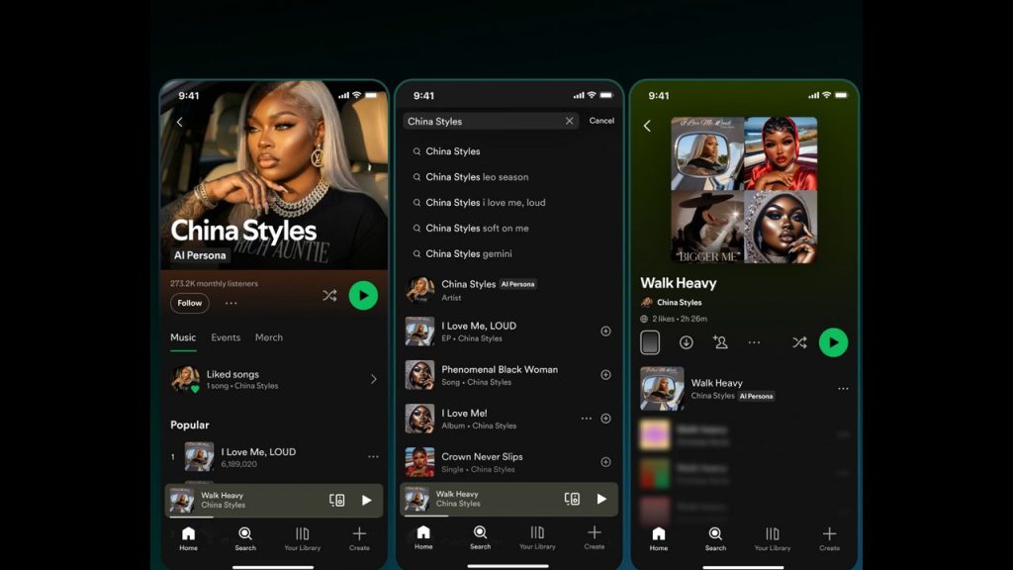Go back from Walk Heavy playlist

point(647,126)
